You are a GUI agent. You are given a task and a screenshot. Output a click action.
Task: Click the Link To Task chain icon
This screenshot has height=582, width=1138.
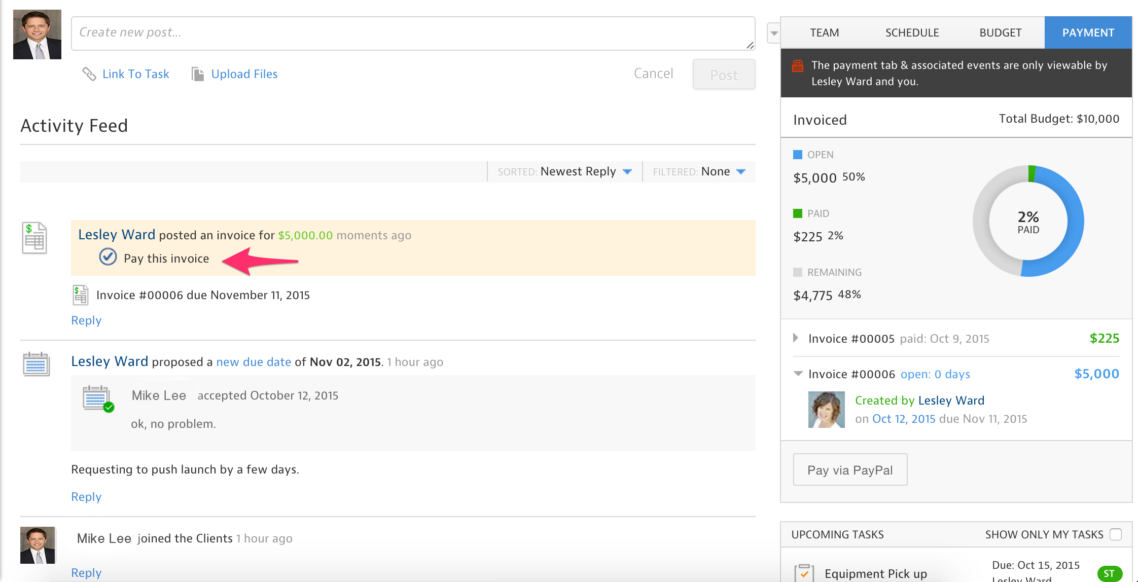click(89, 74)
